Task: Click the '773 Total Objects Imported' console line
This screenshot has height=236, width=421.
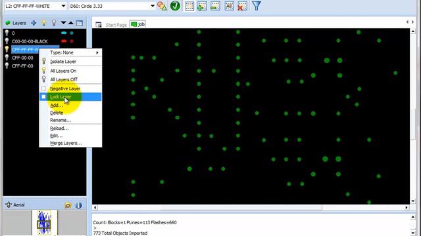Action: tap(120, 233)
